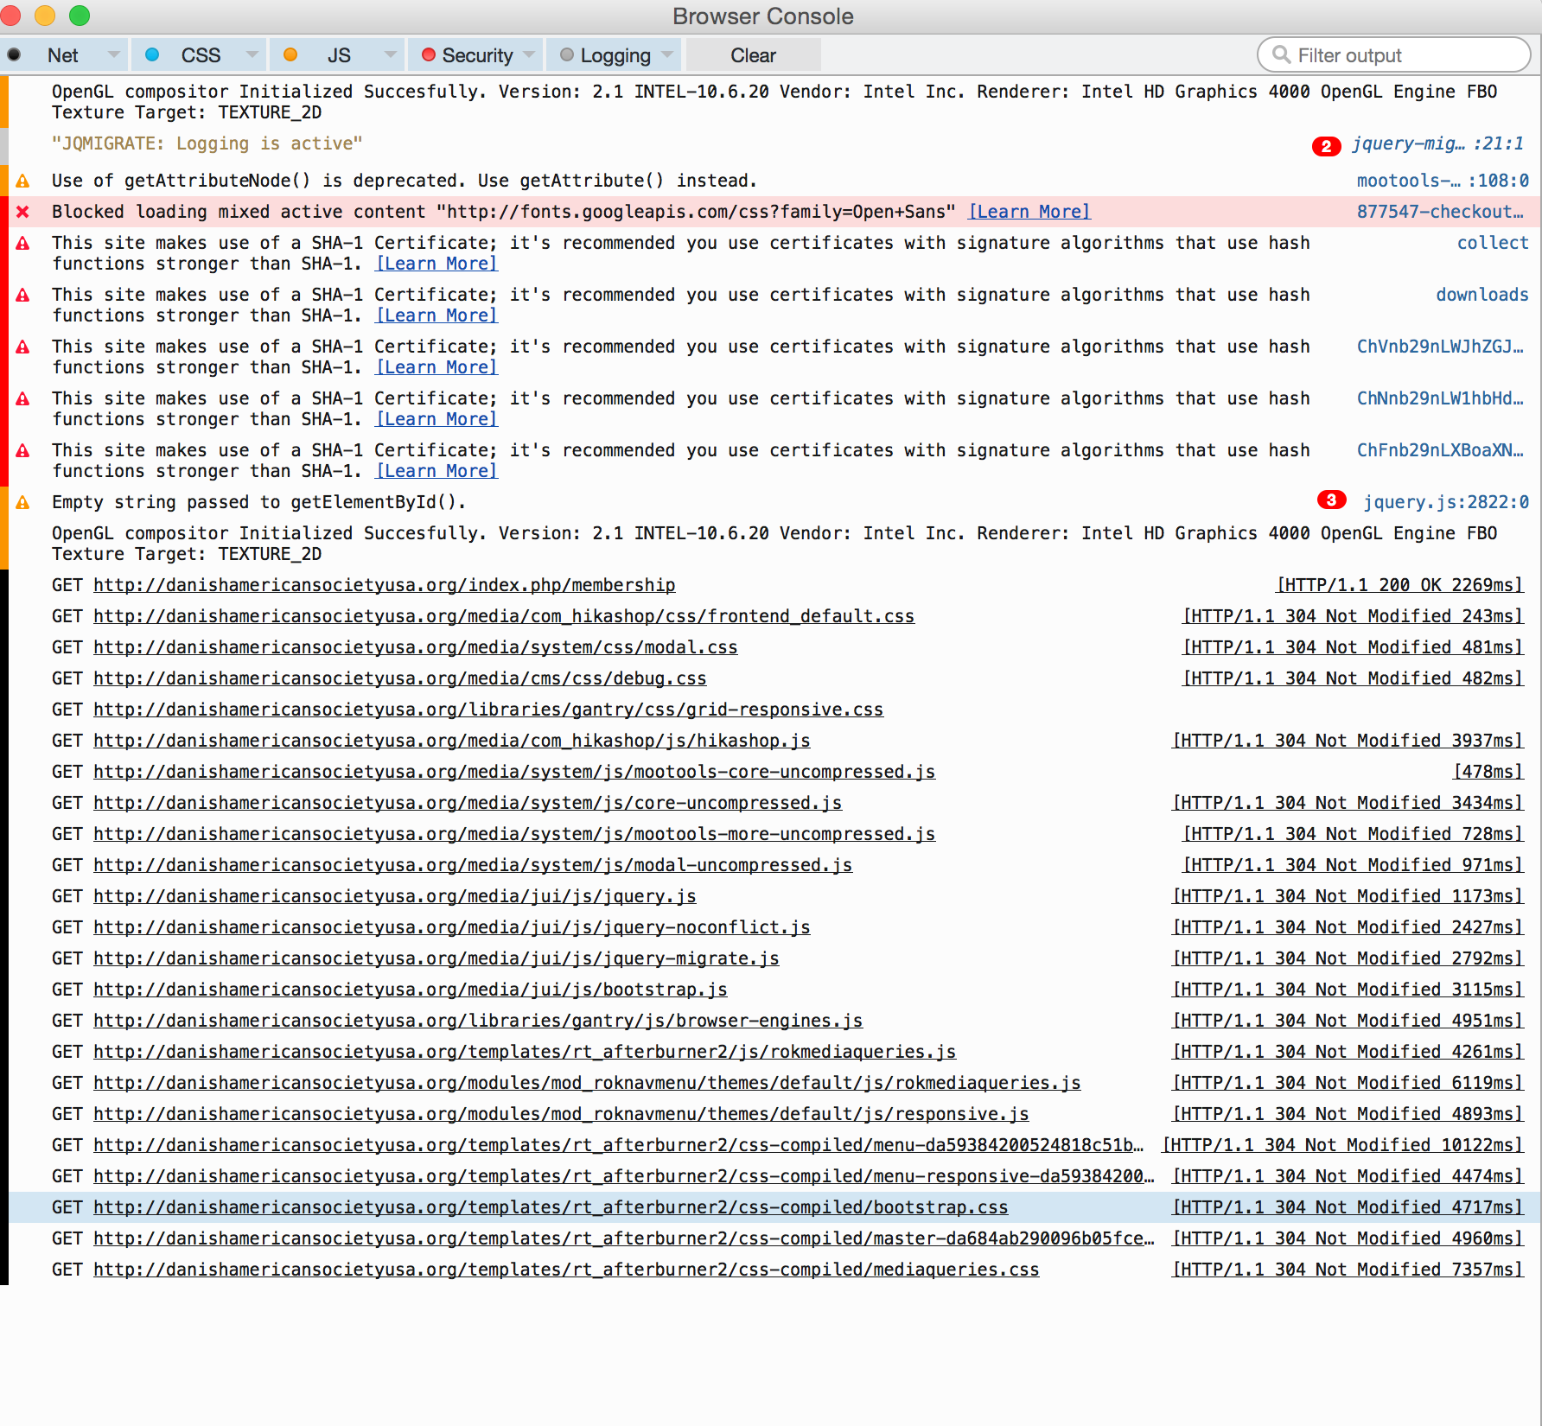Click the Clear button
Viewport: 1542px width, 1426px height.
point(753,55)
